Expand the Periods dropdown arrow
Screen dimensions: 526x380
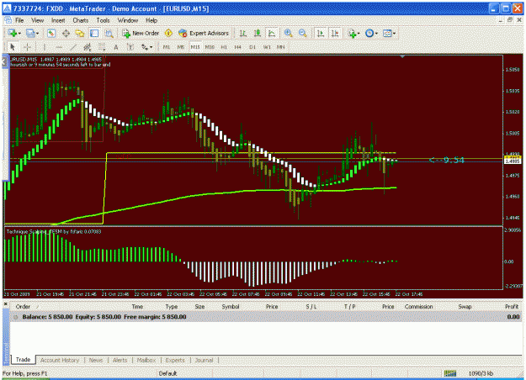point(376,34)
